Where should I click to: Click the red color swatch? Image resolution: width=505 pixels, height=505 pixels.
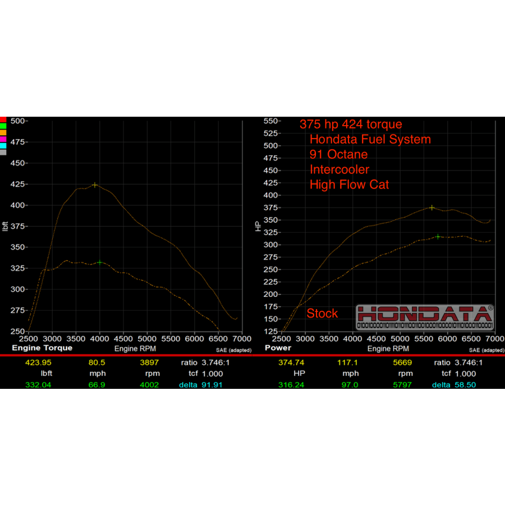tap(3, 120)
